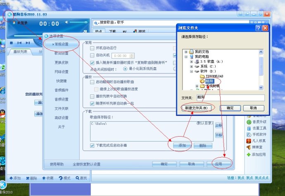
Task: Stop playback with the stop button
Action: pyautogui.click(x=11, y=43)
